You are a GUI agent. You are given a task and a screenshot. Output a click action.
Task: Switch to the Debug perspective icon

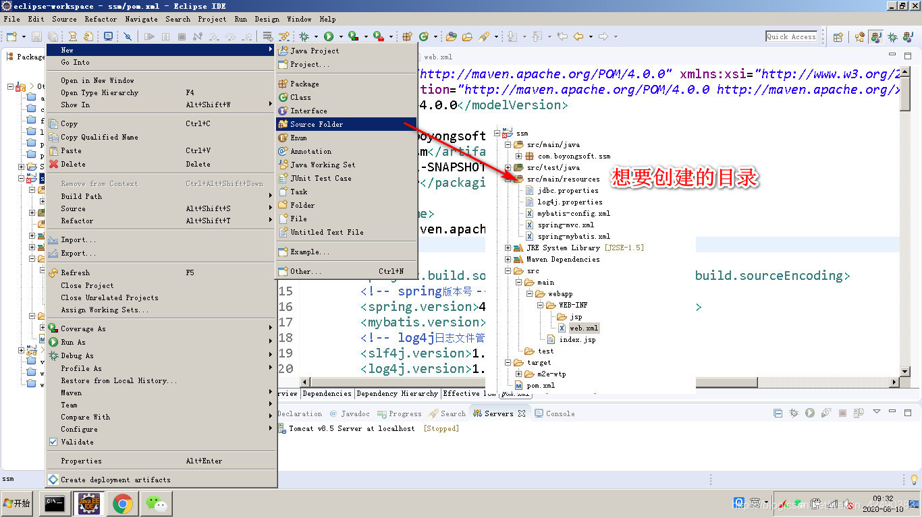tap(892, 37)
